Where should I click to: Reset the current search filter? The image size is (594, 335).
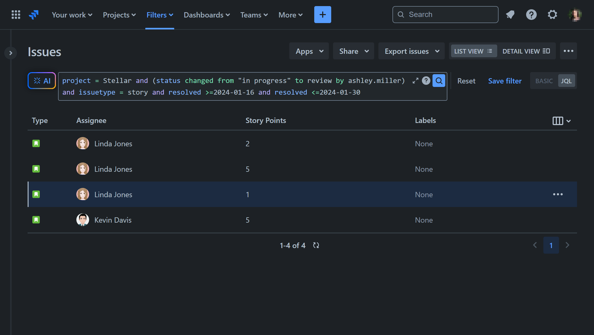466,81
